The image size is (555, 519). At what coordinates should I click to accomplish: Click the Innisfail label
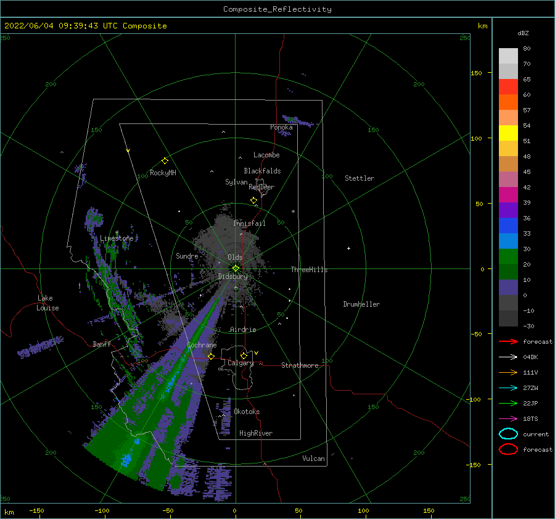click(x=249, y=223)
